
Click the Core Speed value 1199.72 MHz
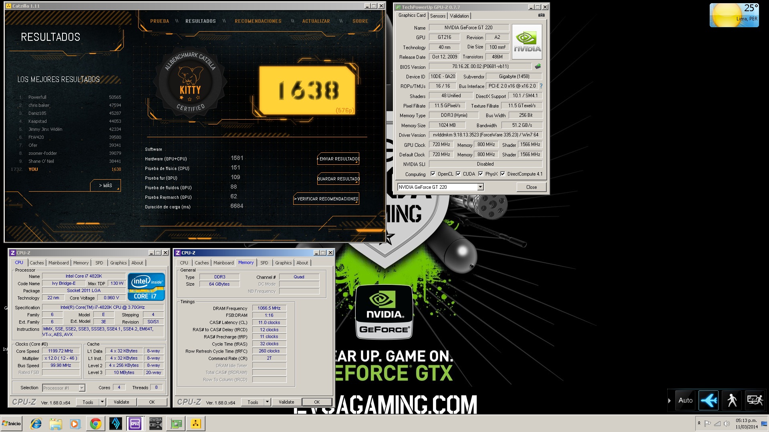coord(61,351)
